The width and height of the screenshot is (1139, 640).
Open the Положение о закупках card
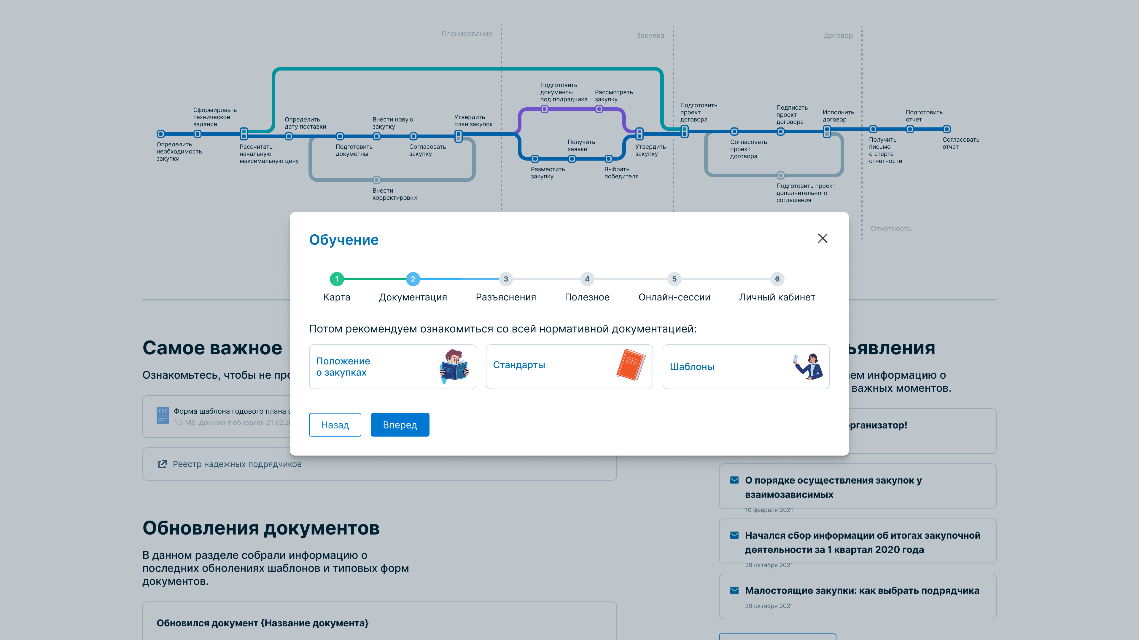coord(392,367)
